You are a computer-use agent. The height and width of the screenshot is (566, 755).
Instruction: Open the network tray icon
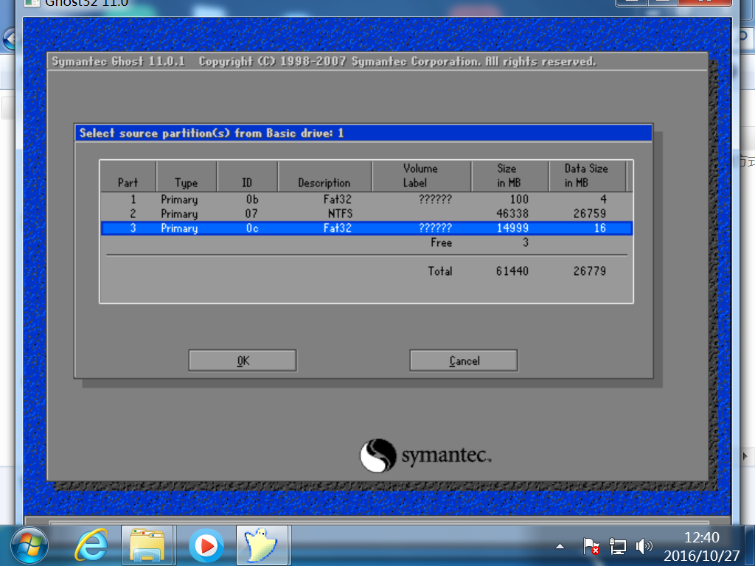[x=617, y=546]
